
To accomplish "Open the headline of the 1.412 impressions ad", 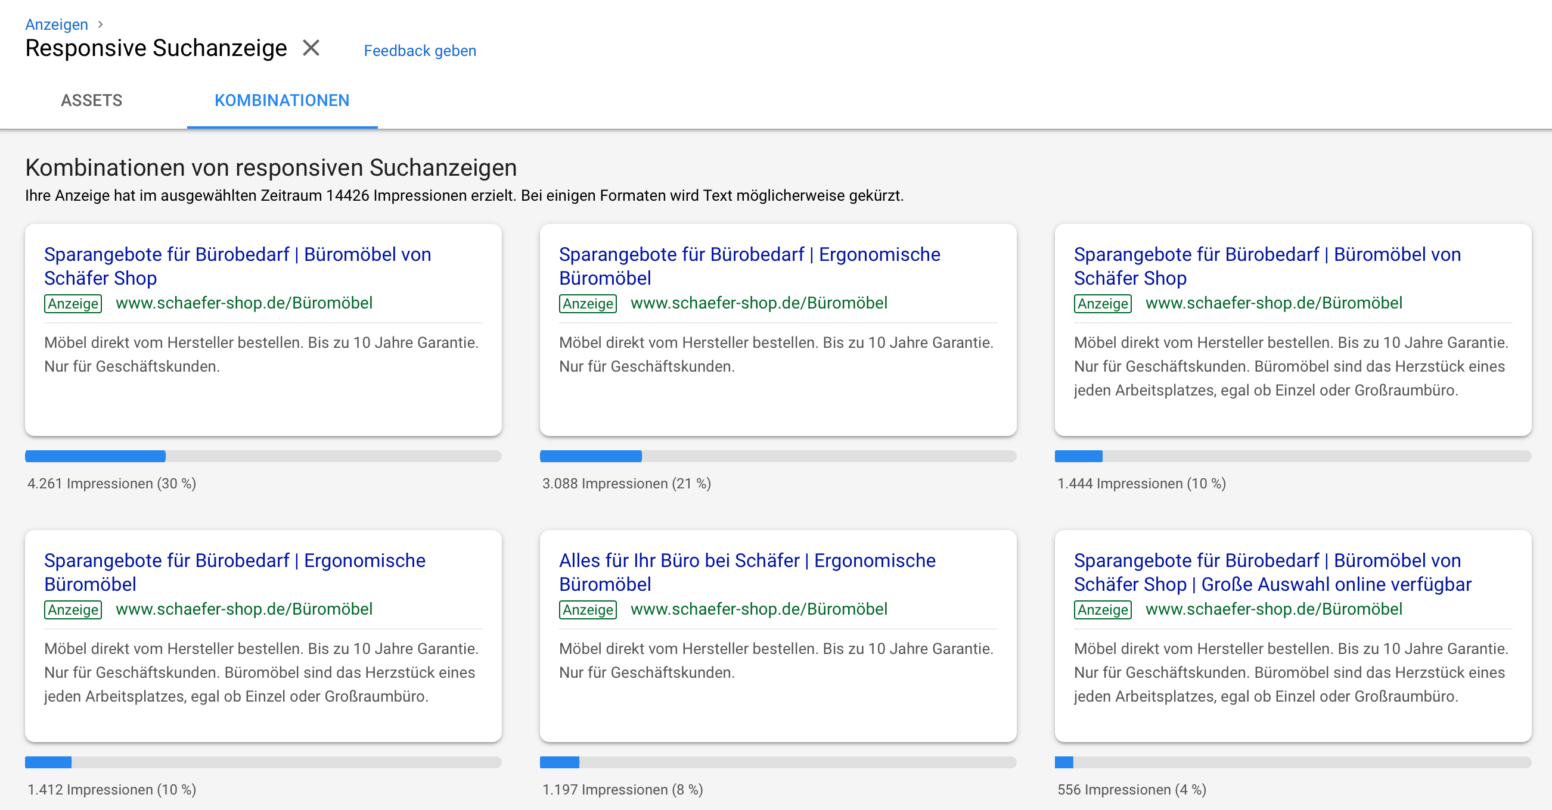I will pyautogui.click(x=234, y=572).
